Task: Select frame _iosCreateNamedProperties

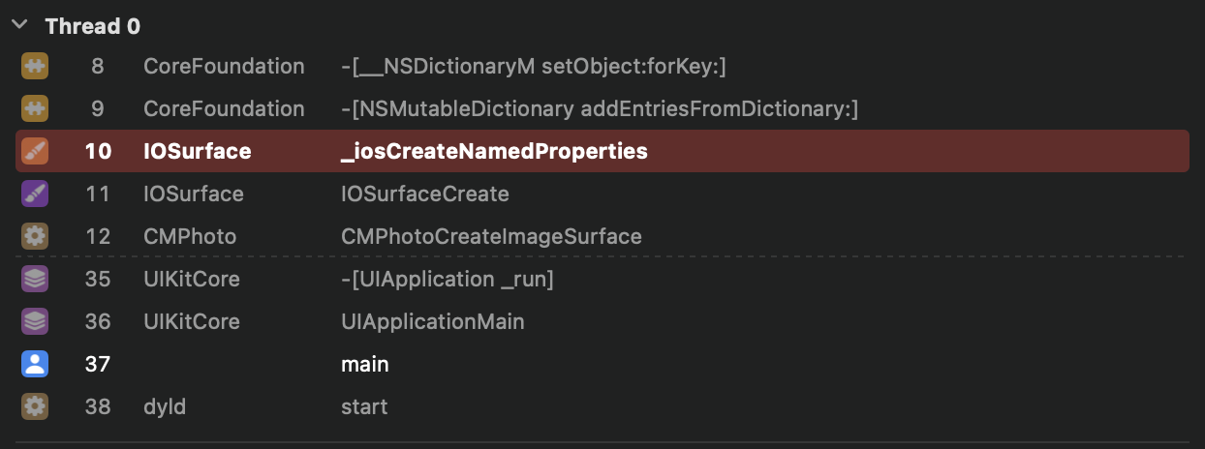Action: (x=602, y=152)
